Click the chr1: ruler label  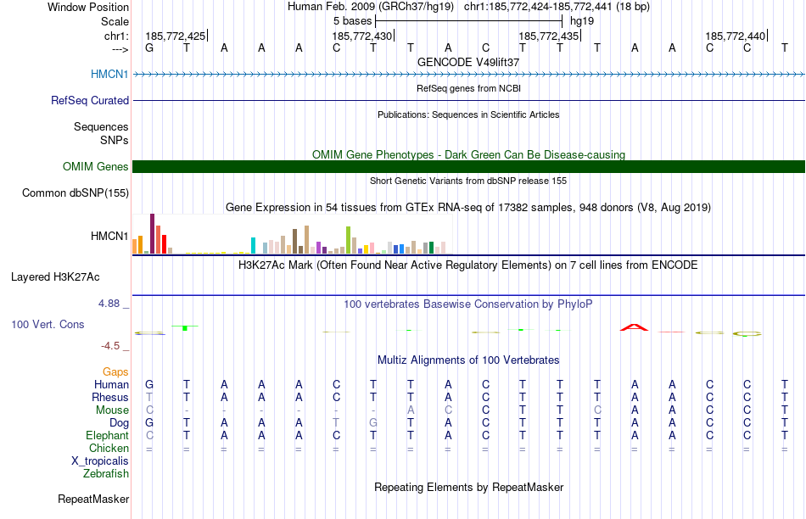tap(117, 36)
